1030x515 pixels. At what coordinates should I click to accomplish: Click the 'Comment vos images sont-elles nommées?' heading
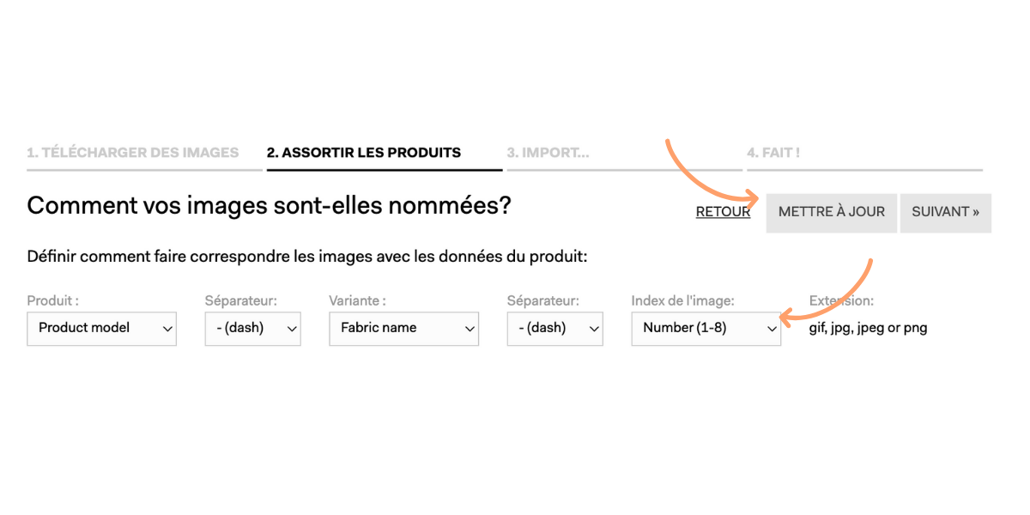269,206
